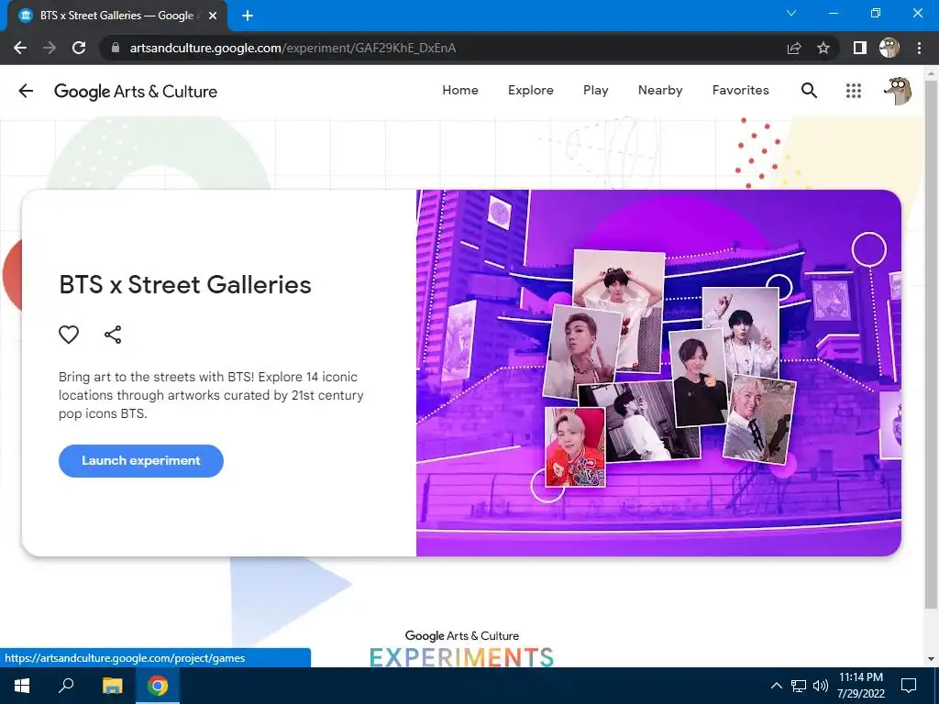This screenshot has height=704, width=939.
Task: Click the scrollbar up arrow
Action: (x=931, y=72)
